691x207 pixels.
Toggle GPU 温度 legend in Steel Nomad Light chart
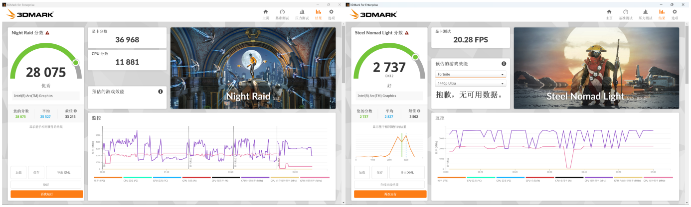(511, 179)
